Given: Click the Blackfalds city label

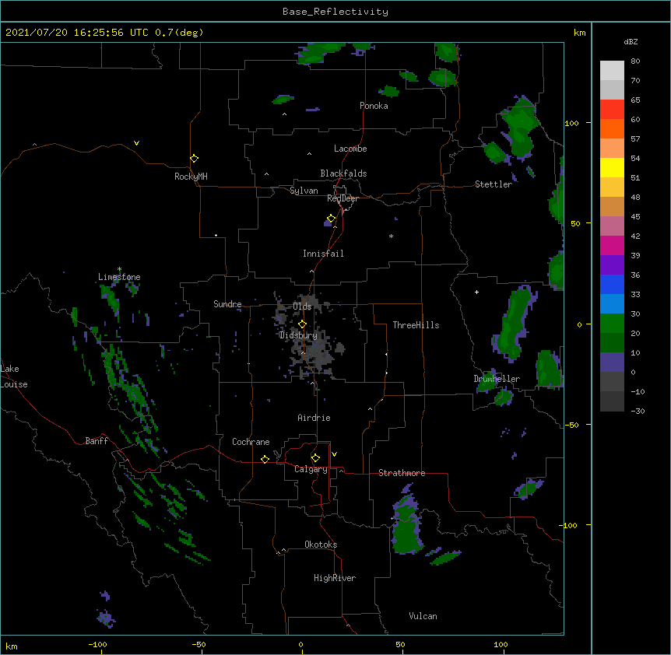Looking at the screenshot, I should (343, 173).
